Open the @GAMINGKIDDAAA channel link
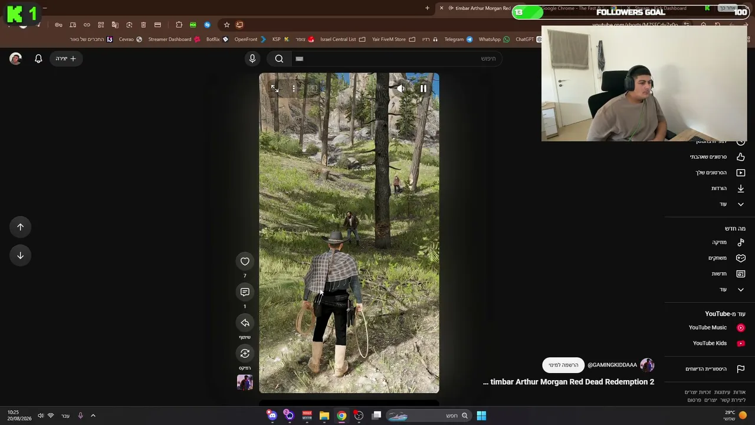 point(612,365)
